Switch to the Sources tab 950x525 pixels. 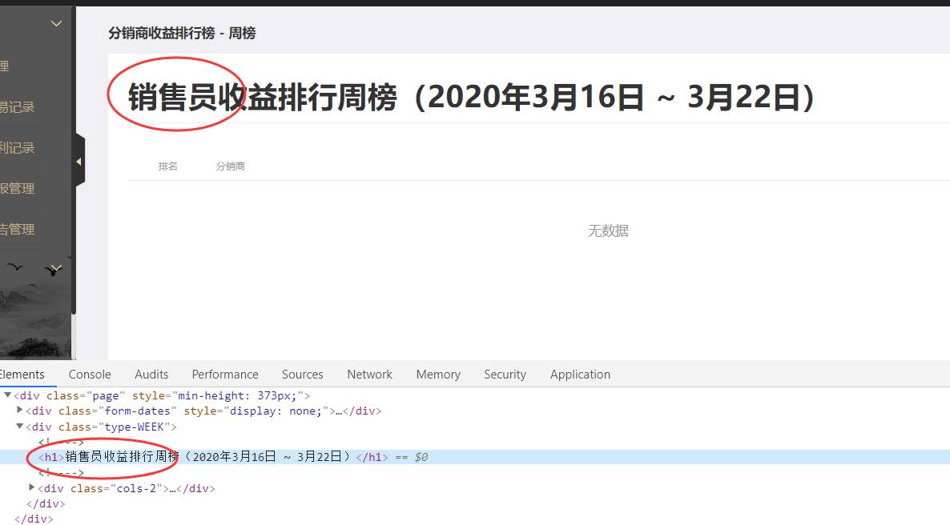point(302,375)
